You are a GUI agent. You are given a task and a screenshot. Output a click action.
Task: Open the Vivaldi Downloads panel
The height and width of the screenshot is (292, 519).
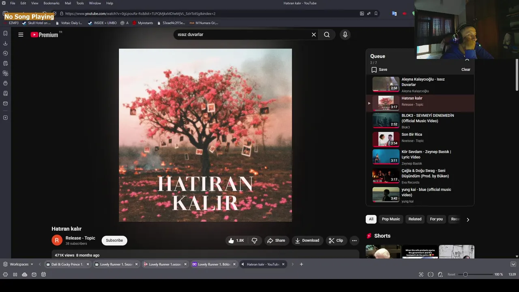(5, 43)
